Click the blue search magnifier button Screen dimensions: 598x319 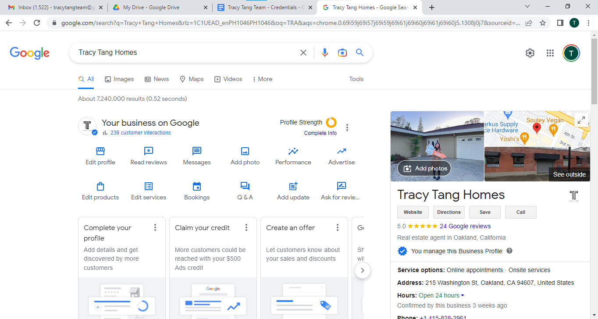[x=360, y=53]
